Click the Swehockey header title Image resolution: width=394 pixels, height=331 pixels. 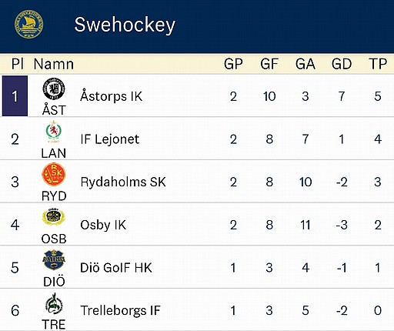point(125,25)
